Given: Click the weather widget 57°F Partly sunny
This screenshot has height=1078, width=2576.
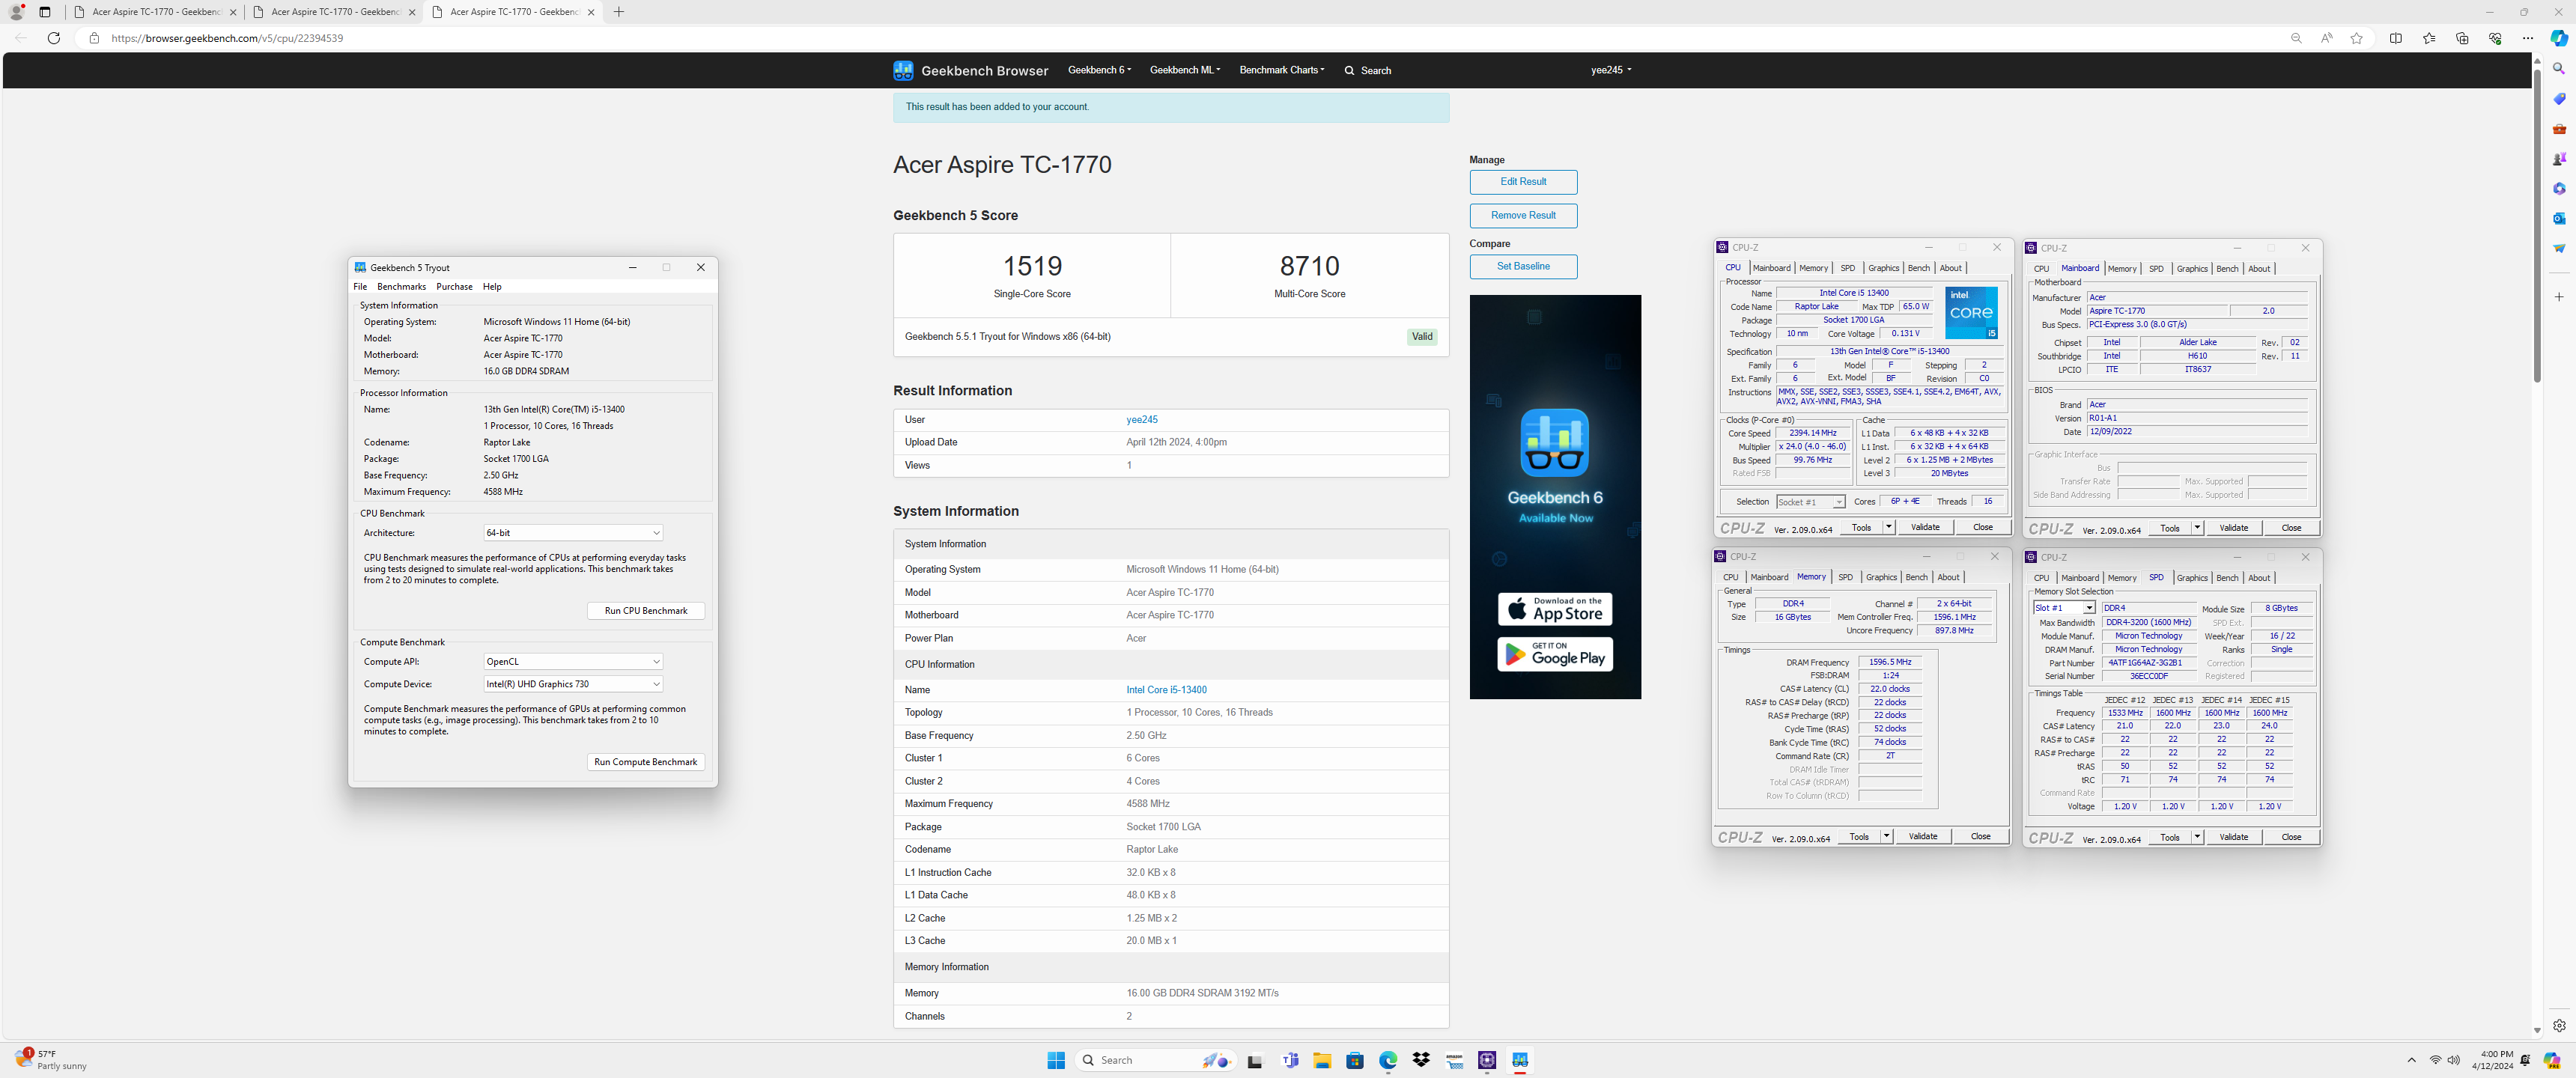Looking at the screenshot, I should (50, 1060).
